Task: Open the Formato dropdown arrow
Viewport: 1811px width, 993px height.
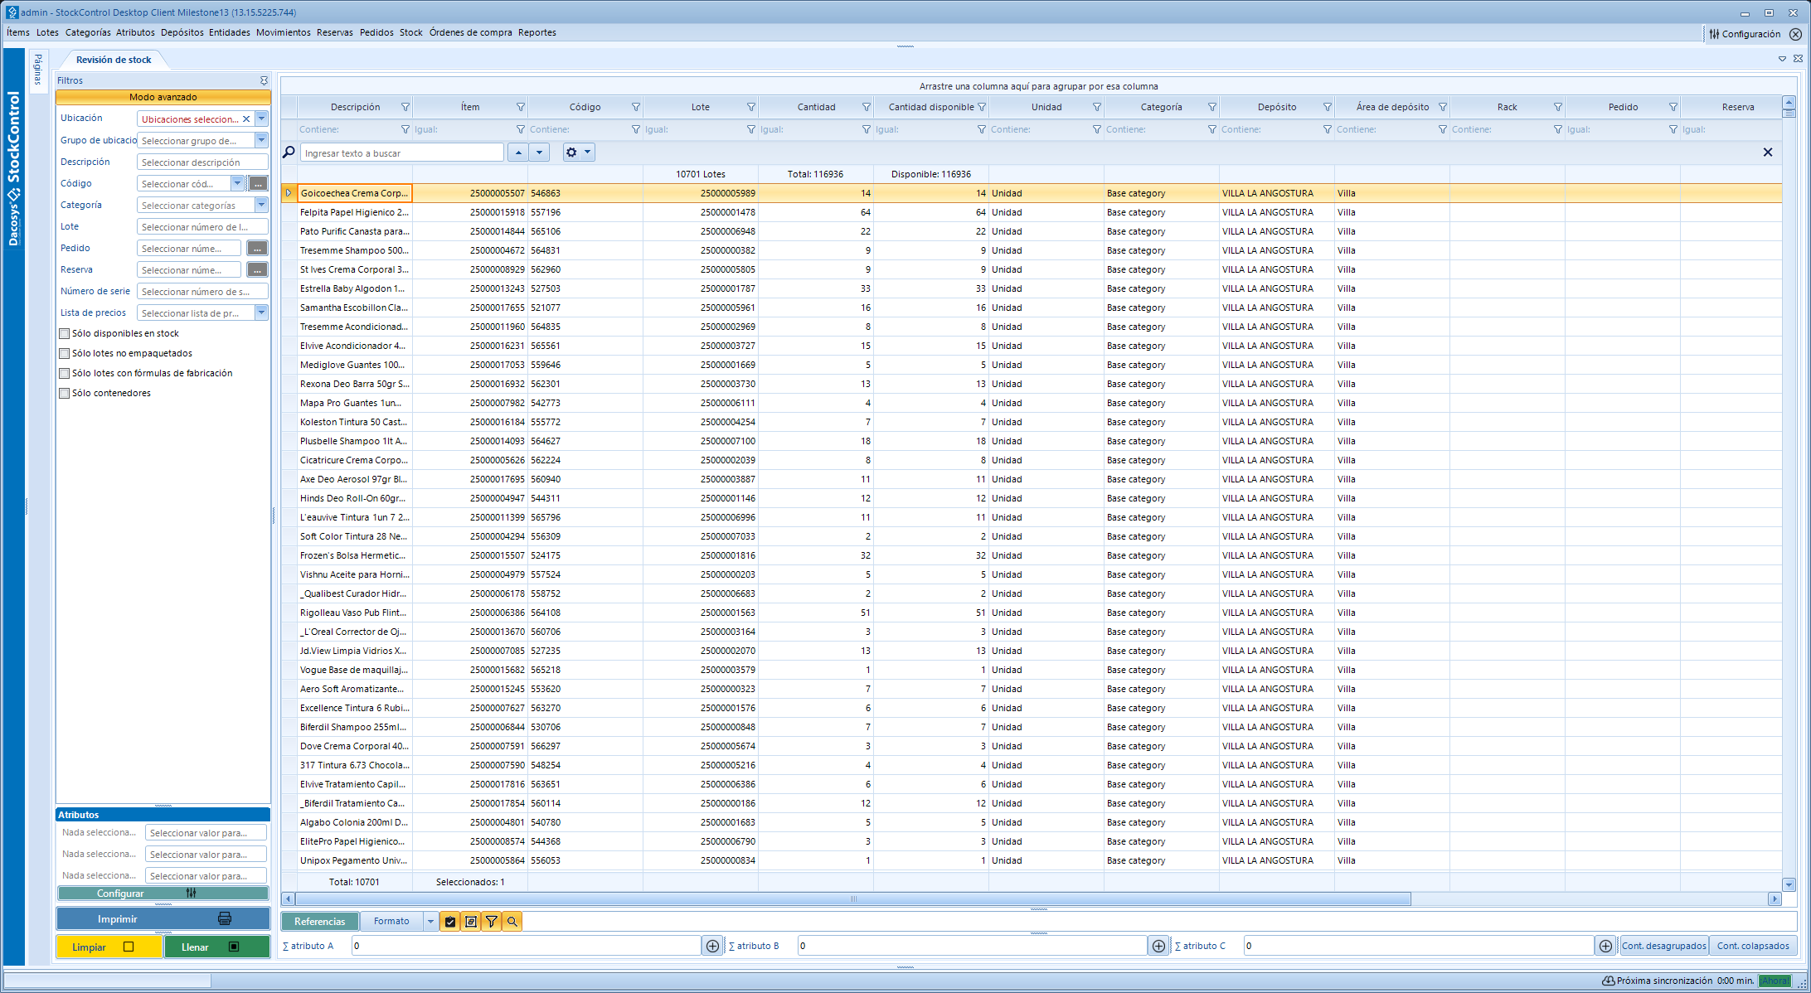Action: [x=430, y=922]
